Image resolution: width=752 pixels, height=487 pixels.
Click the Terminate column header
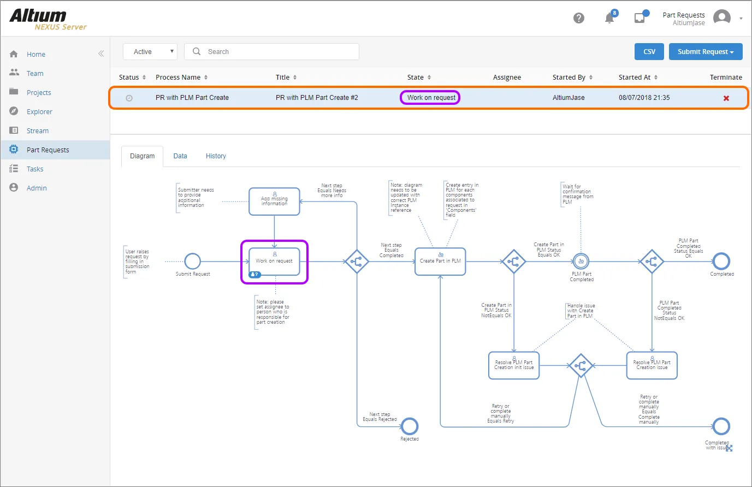pyautogui.click(x=726, y=78)
